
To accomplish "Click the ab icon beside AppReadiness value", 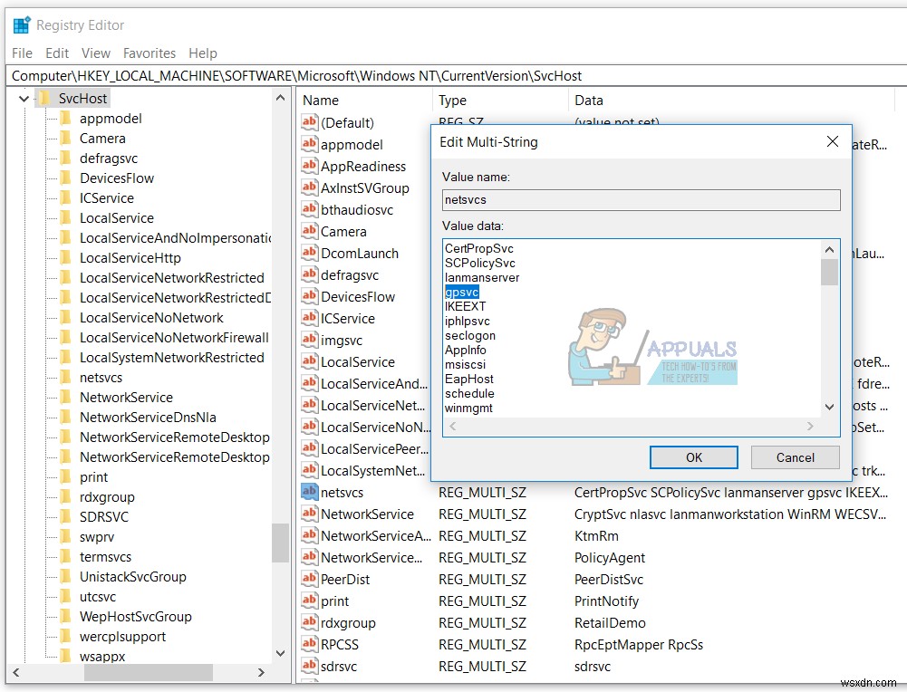I will [x=308, y=166].
